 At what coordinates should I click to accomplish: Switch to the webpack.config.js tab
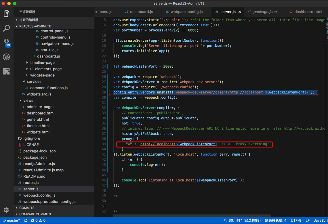tap(186, 12)
